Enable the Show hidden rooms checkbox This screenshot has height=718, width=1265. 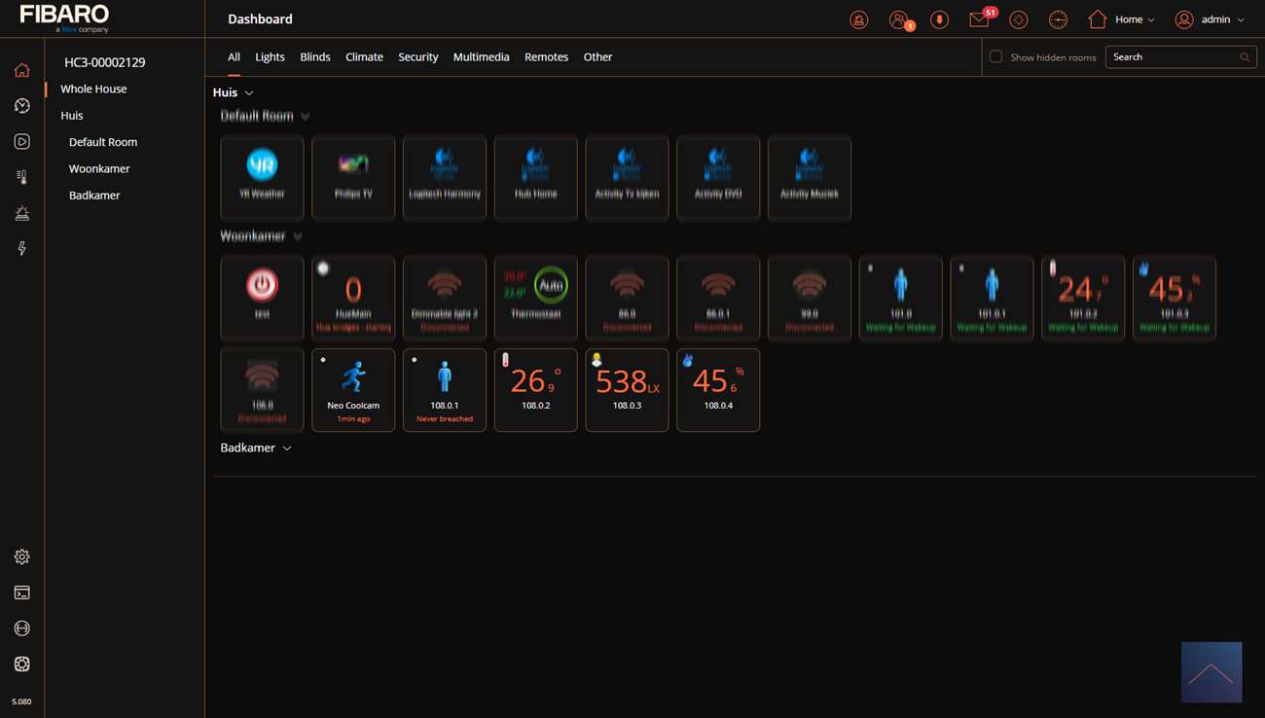995,56
